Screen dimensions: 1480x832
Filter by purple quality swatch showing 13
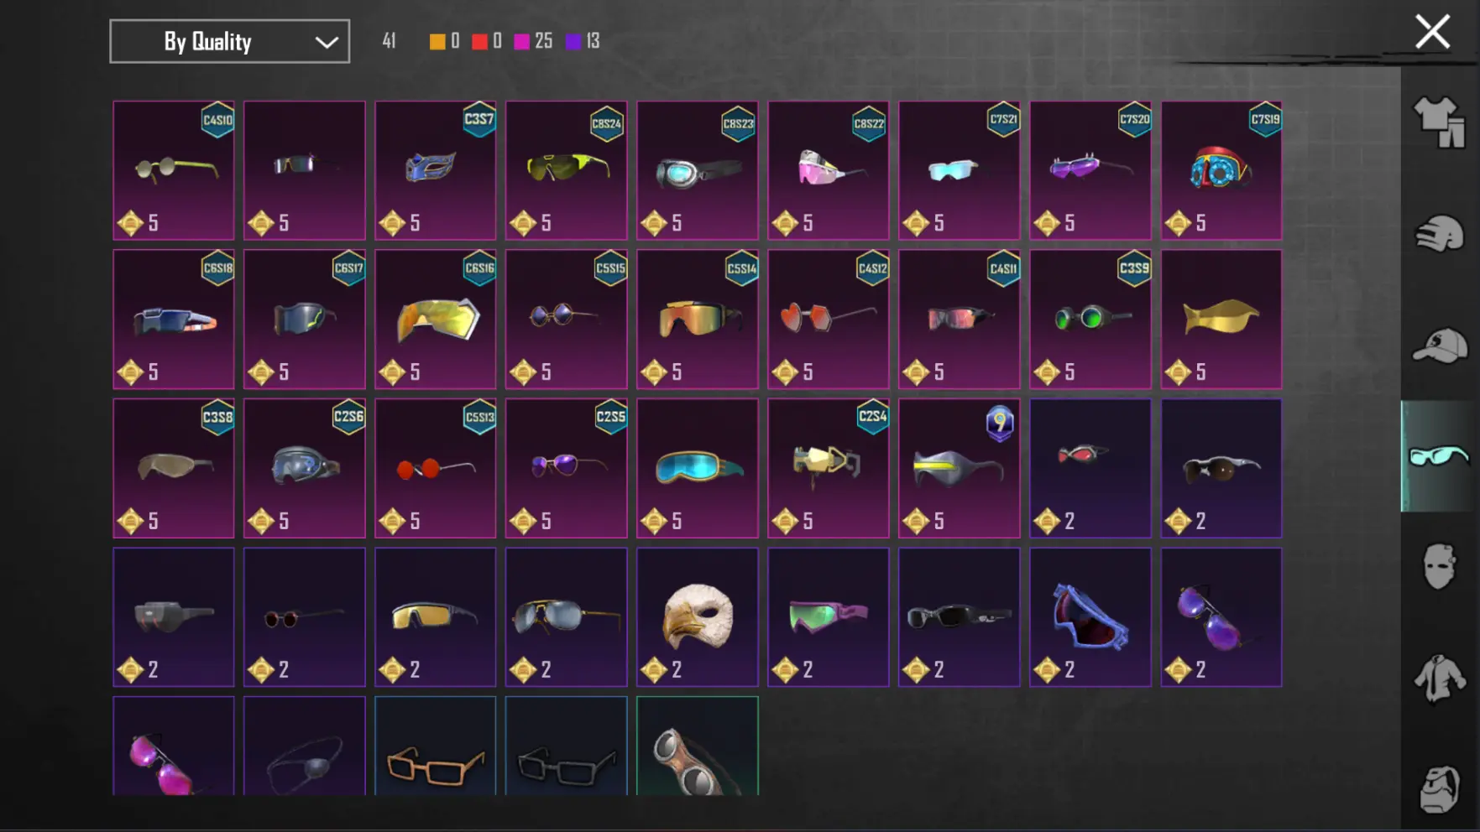click(573, 41)
